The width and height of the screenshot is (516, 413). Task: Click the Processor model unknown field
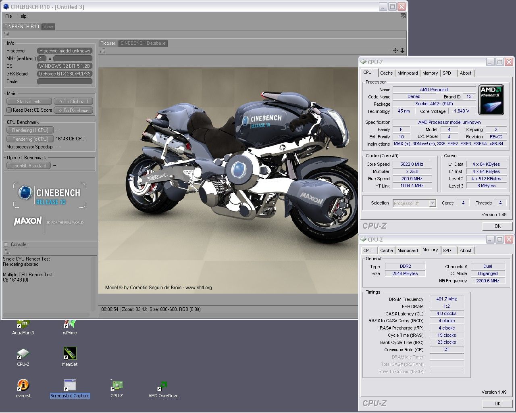[x=64, y=51]
